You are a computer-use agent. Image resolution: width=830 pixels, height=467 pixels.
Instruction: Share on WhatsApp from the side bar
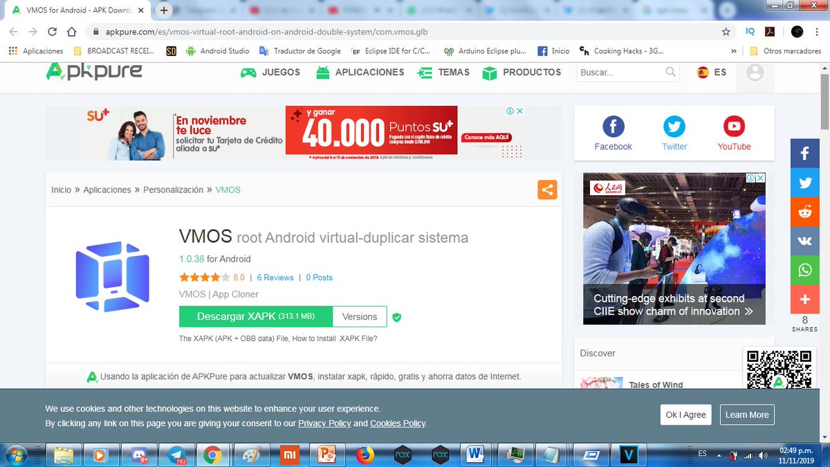805,270
